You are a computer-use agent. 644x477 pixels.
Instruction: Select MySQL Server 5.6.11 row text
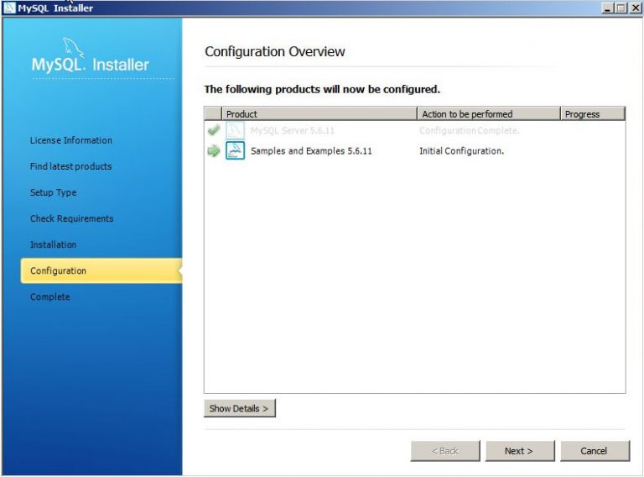pyautogui.click(x=293, y=131)
